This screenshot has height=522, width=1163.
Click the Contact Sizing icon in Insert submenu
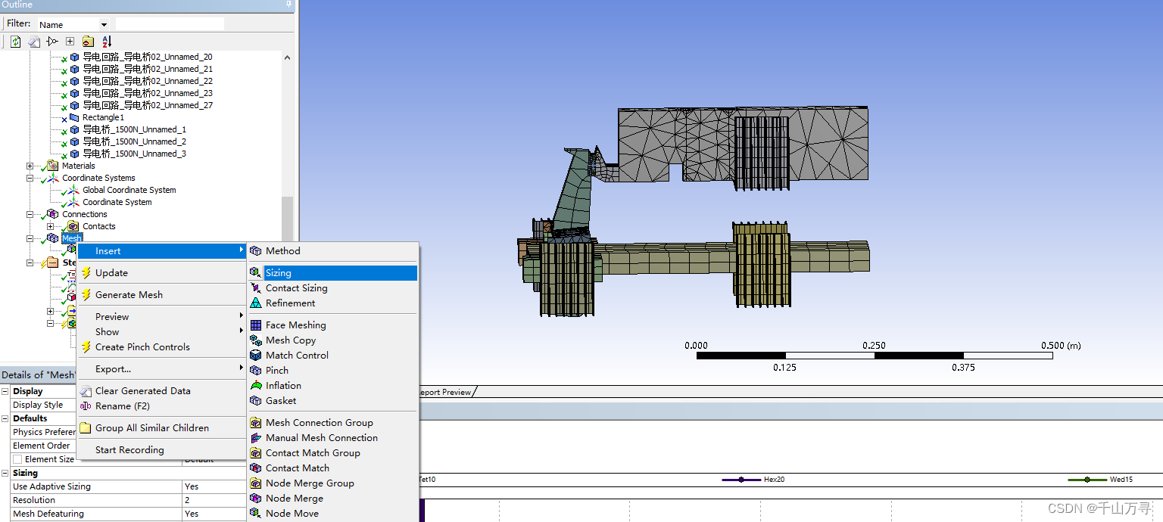pyautogui.click(x=256, y=288)
